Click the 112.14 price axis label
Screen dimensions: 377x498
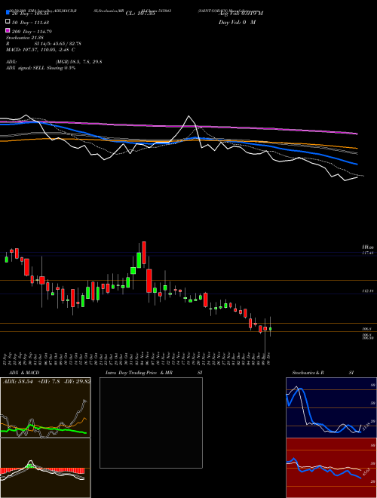tap(368, 291)
